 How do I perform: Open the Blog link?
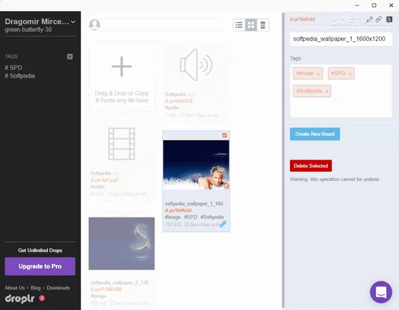coord(36,288)
